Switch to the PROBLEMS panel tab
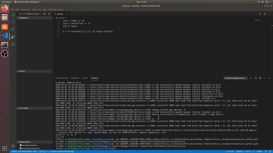273x153 pixels. pyautogui.click(x=75, y=78)
